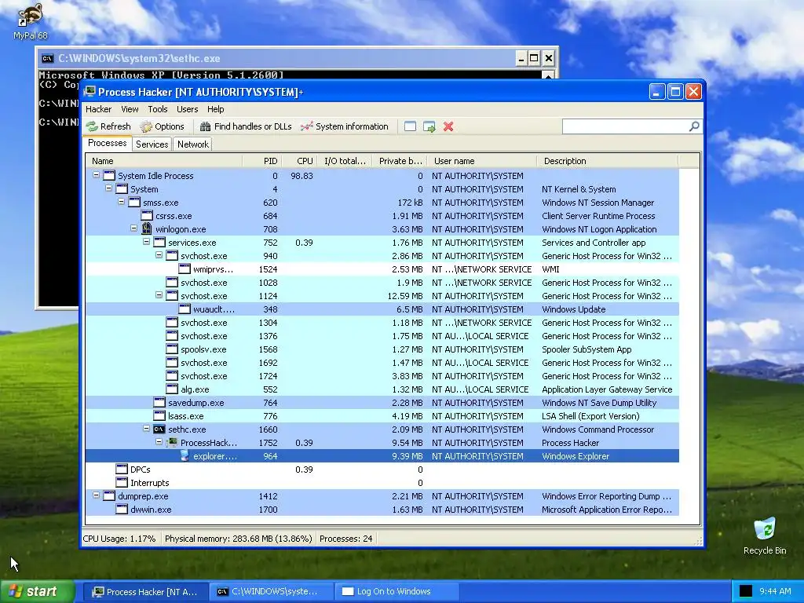Select the Interrupts row
This screenshot has height=603, width=804.
click(x=382, y=483)
